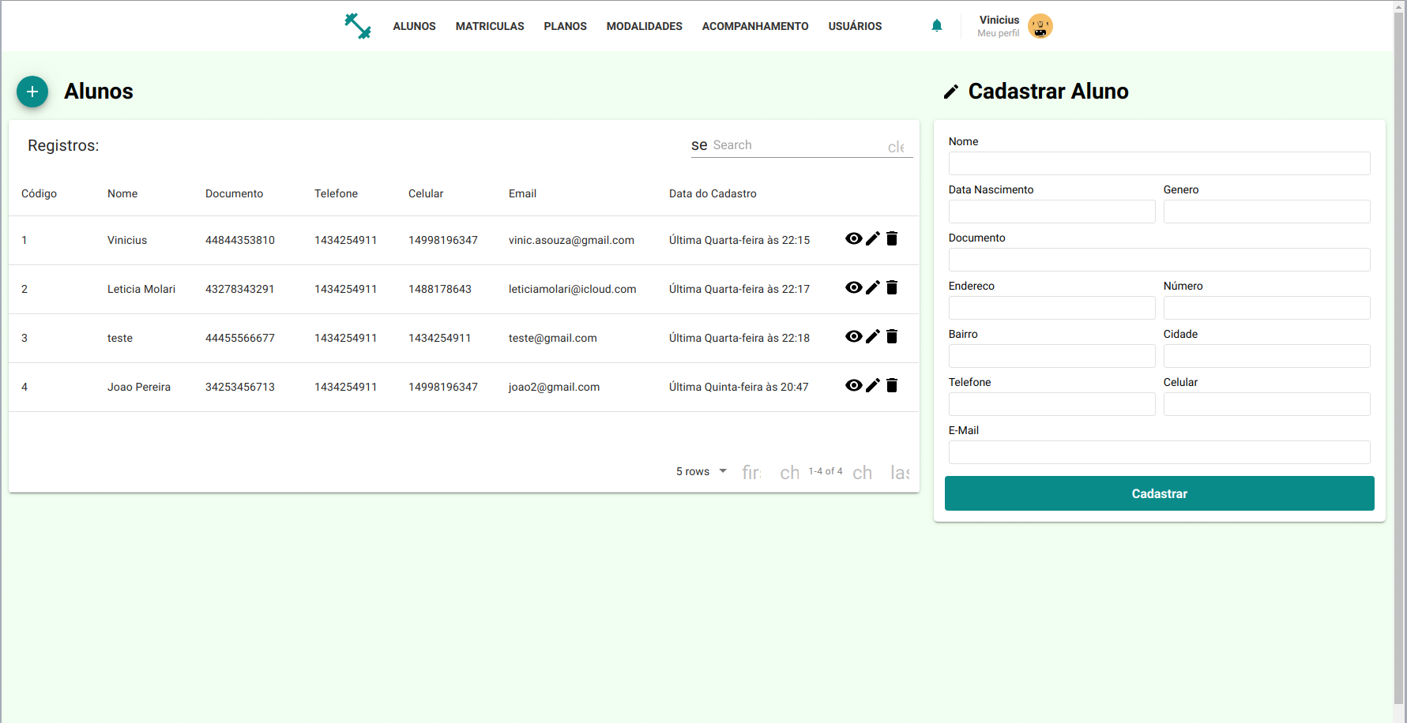Click the Bairro input field

tap(1051, 356)
